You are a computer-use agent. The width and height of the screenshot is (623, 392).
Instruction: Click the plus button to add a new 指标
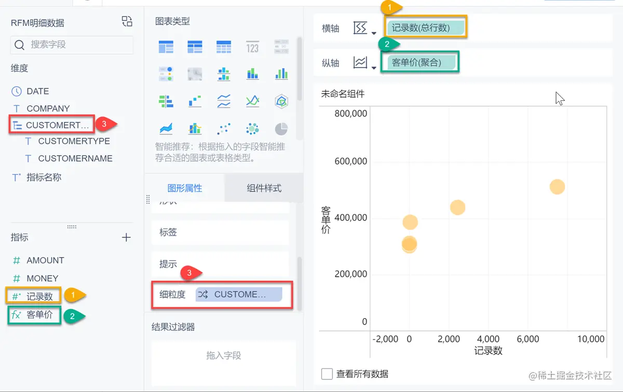tap(126, 237)
